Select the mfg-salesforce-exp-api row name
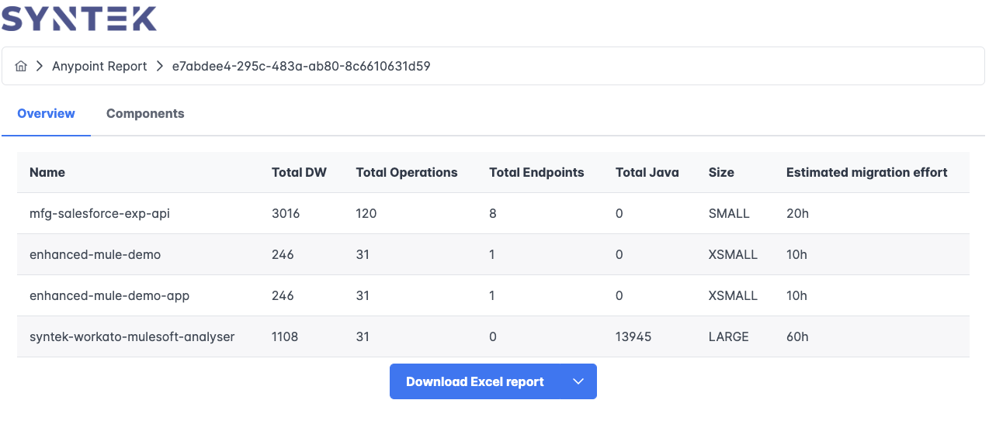The height and width of the screenshot is (438, 989). 99,213
